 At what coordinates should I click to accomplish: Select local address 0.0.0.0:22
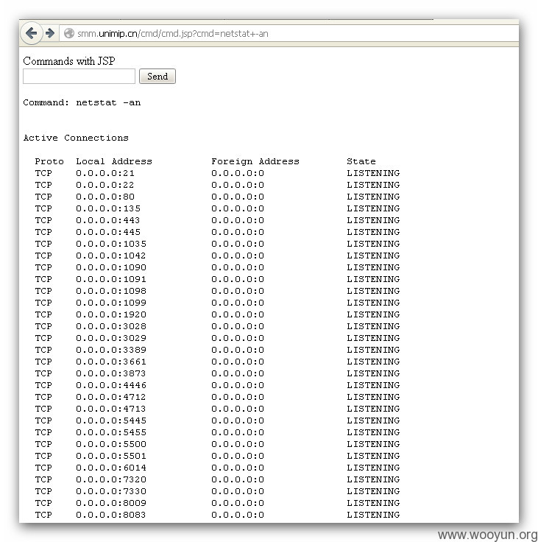pyautogui.click(x=105, y=185)
